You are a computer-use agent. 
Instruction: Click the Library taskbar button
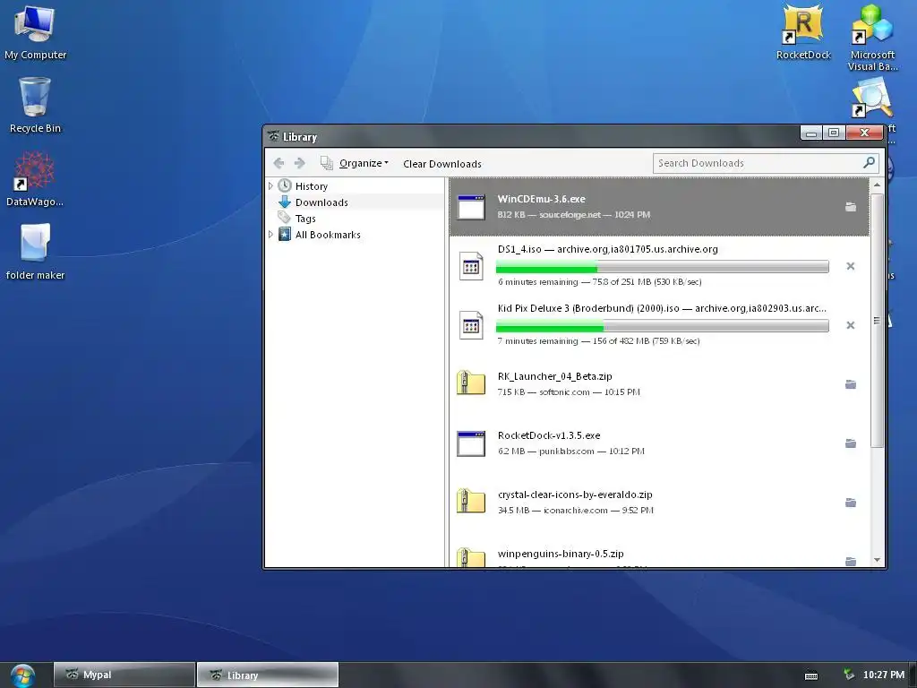(x=267, y=675)
